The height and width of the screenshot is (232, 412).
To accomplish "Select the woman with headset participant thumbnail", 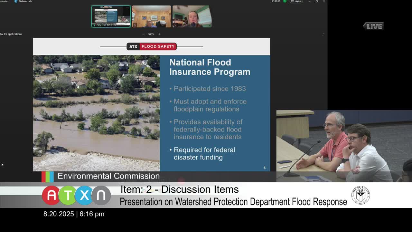I will (192, 16).
